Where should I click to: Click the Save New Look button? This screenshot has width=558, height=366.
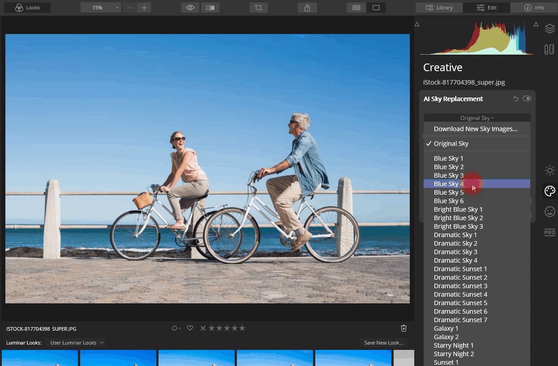[383, 343]
